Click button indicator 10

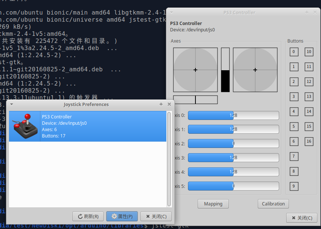(x=309, y=52)
